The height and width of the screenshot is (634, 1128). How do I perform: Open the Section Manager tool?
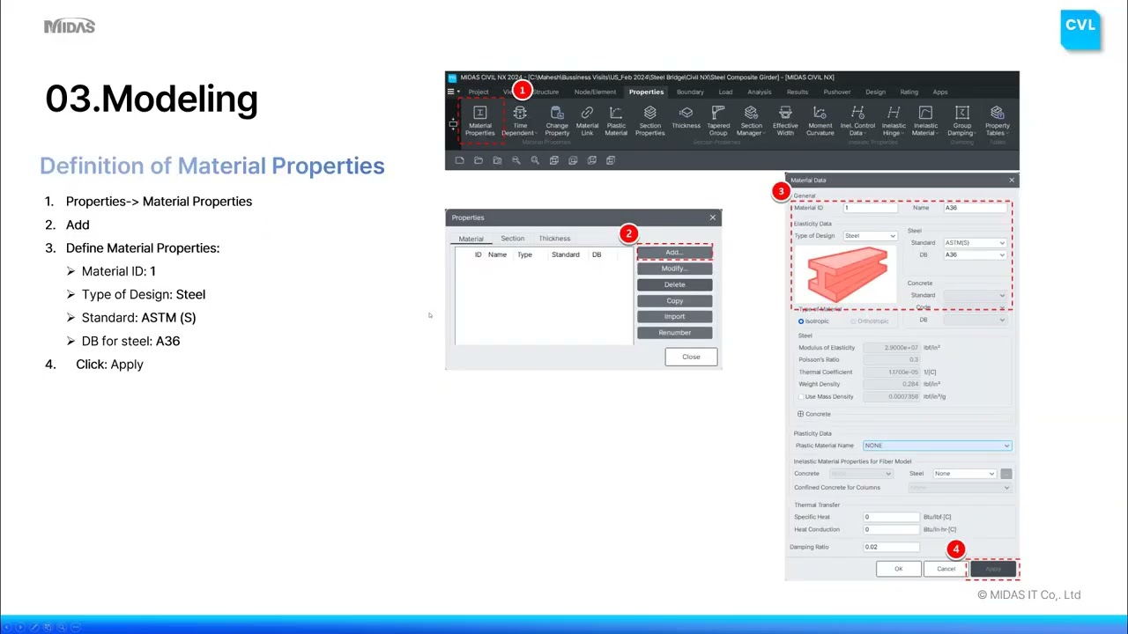coord(751,121)
